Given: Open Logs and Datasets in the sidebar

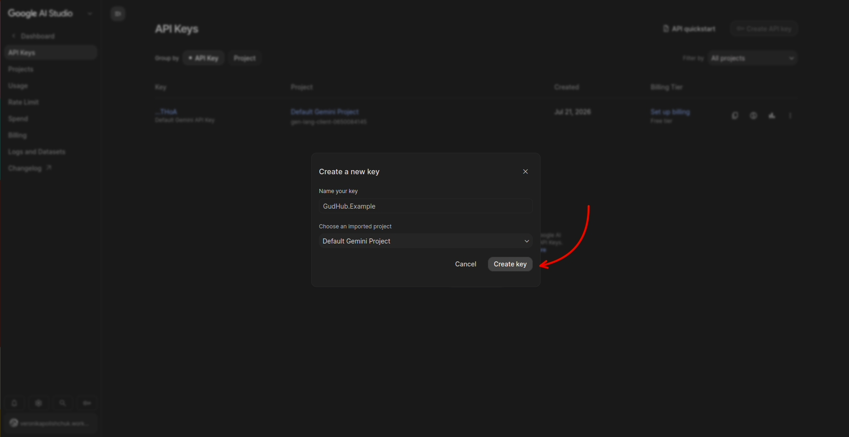Looking at the screenshot, I should (x=37, y=152).
